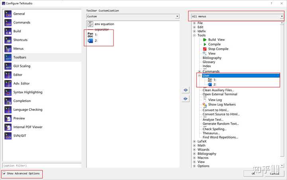Expand the LaTeX tree node
The height and width of the screenshot is (180, 287).
195,141
